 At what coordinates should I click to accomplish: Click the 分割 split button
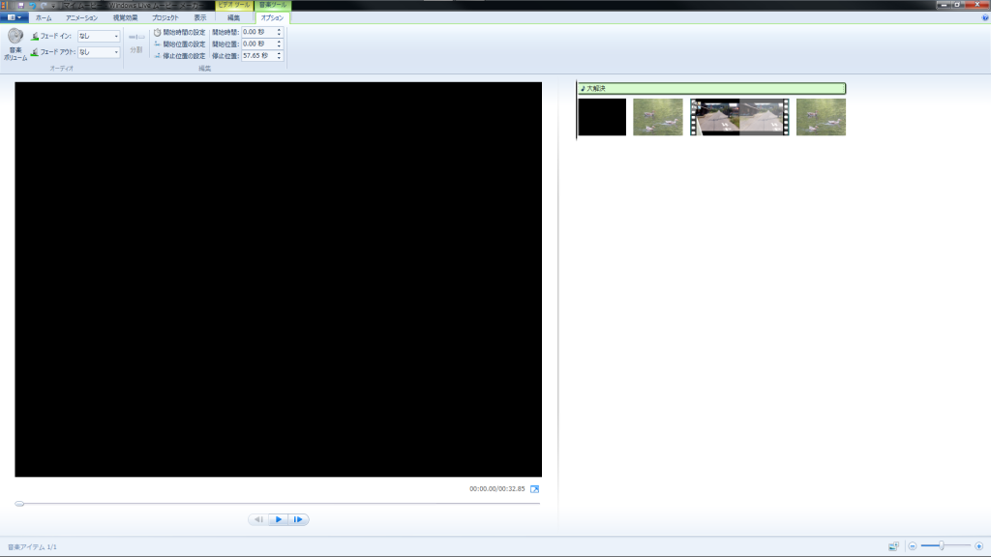tap(136, 43)
